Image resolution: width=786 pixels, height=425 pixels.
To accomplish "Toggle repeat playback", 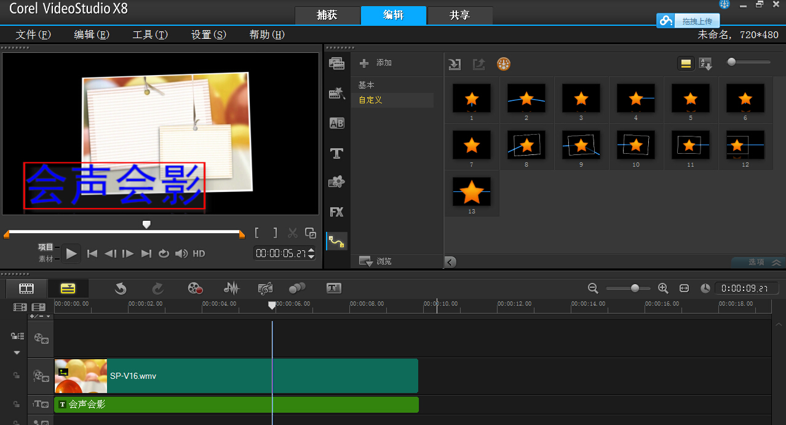I will (164, 253).
